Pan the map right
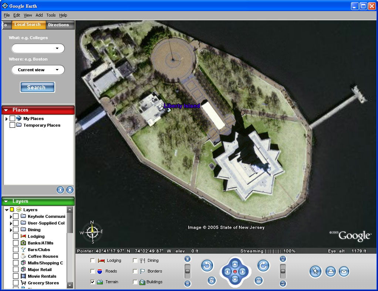The height and width of the screenshot is (291, 378). (x=243, y=272)
